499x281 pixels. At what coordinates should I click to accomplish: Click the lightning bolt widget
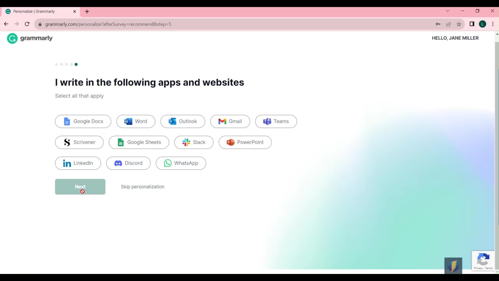click(x=453, y=266)
